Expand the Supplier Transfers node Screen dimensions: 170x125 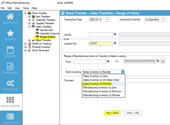29,23
